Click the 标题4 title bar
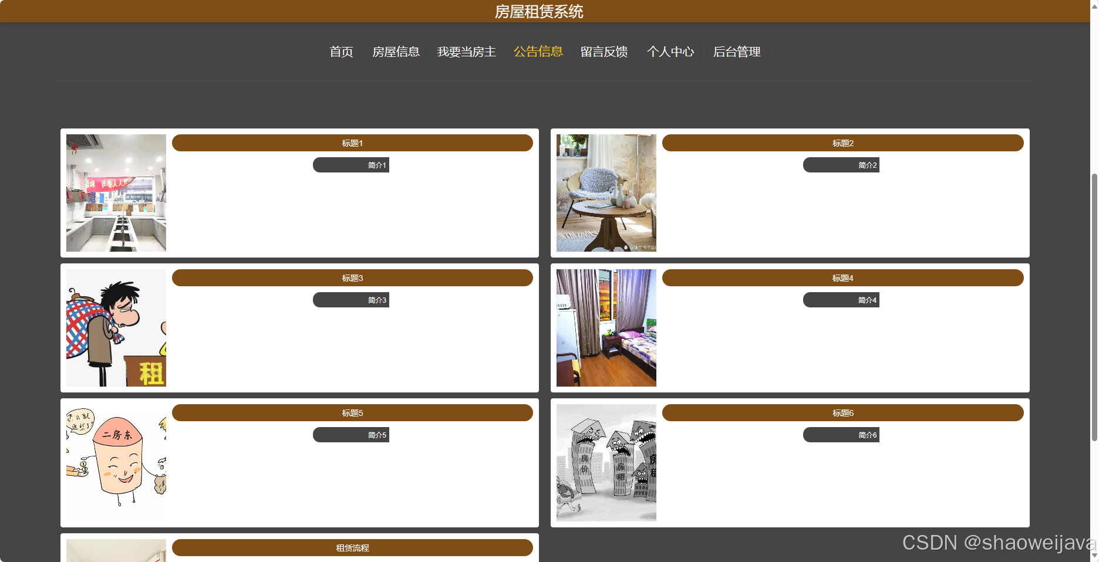Viewport: 1099px width, 562px height. point(842,277)
